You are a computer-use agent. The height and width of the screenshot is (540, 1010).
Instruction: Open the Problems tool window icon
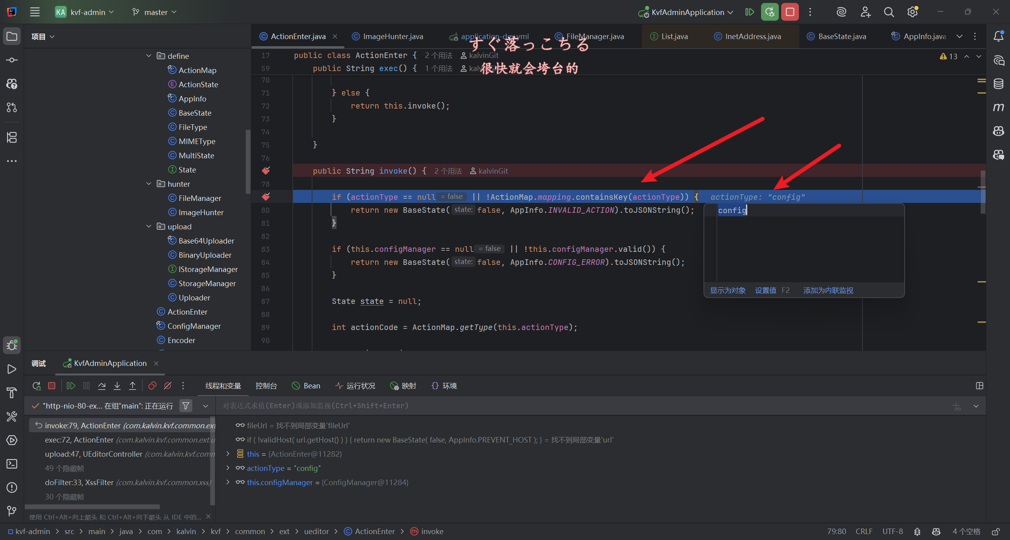click(12, 487)
